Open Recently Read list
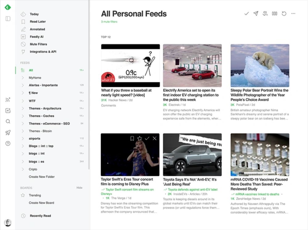The height and width of the screenshot is (230, 308). (40, 216)
